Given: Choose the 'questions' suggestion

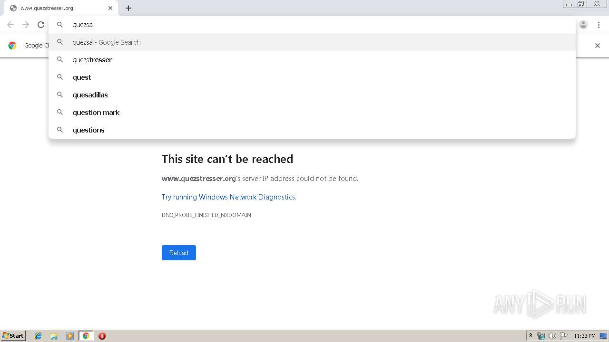Looking at the screenshot, I should (x=312, y=130).
